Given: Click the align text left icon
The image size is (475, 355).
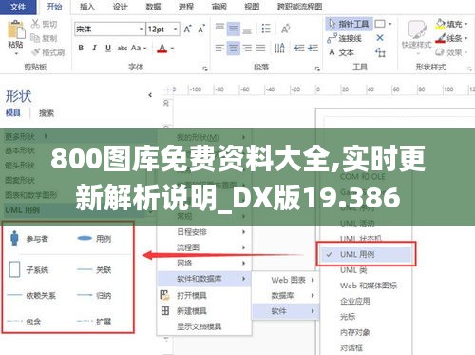Looking at the screenshot, I should pos(219,48).
